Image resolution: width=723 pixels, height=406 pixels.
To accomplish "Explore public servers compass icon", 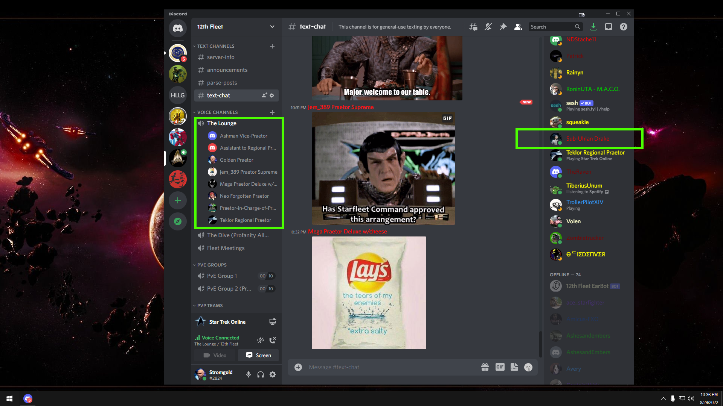I will coord(178,221).
